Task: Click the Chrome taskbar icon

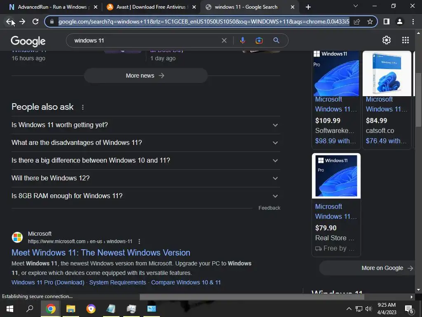Action: click(51, 309)
